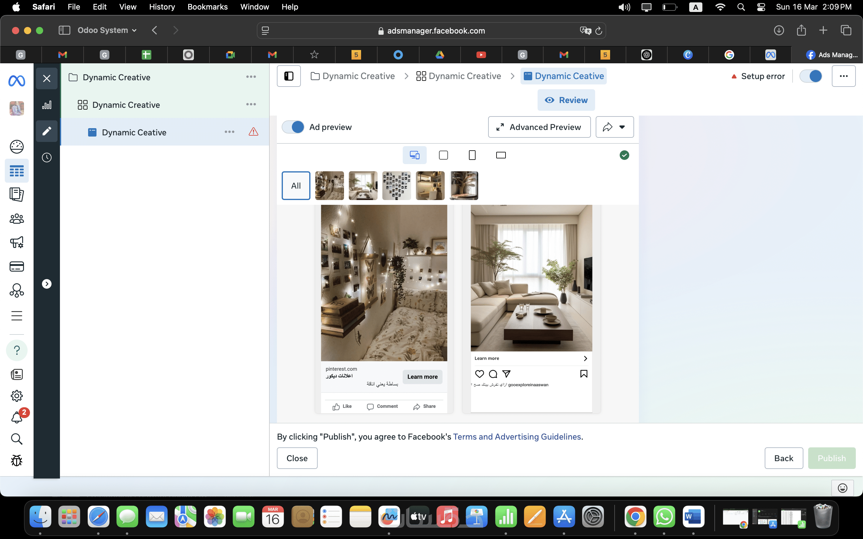Open the bar chart insights icon

click(47, 105)
